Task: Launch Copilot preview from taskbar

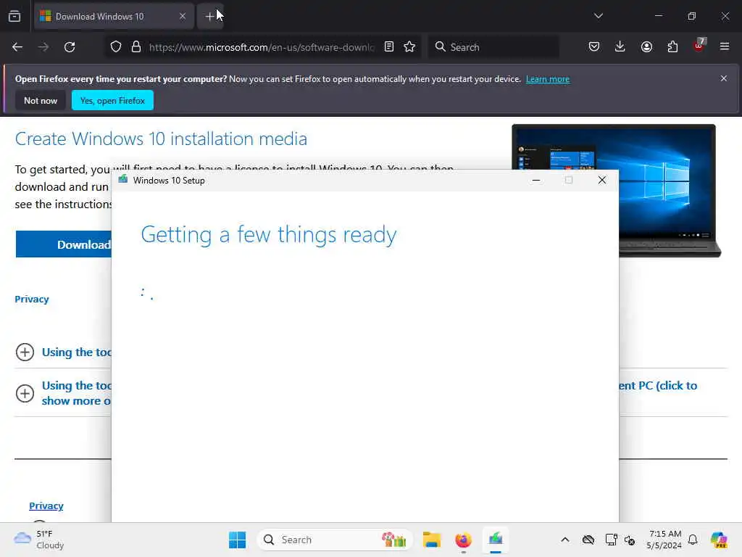Action: 719,540
